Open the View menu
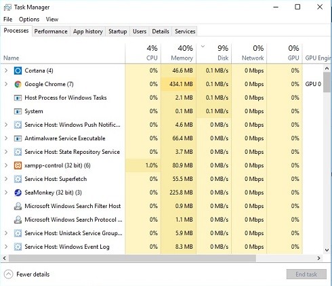Screen dimensions: 332x286 pos(52,20)
